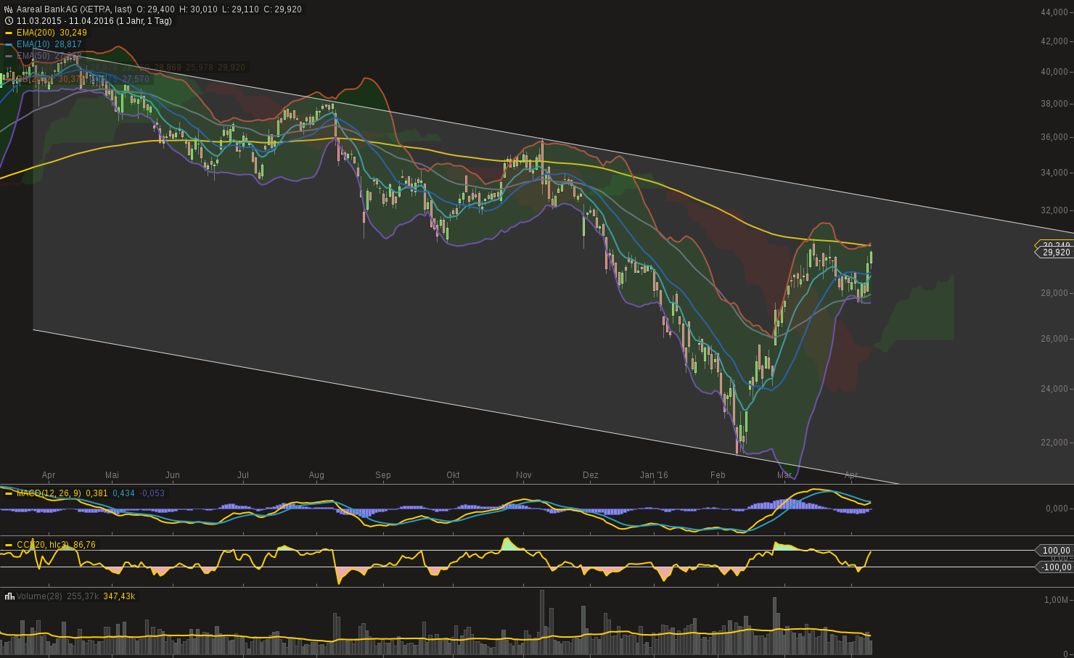Click the Jun month label on the time axis
1074x658 pixels.
(173, 475)
